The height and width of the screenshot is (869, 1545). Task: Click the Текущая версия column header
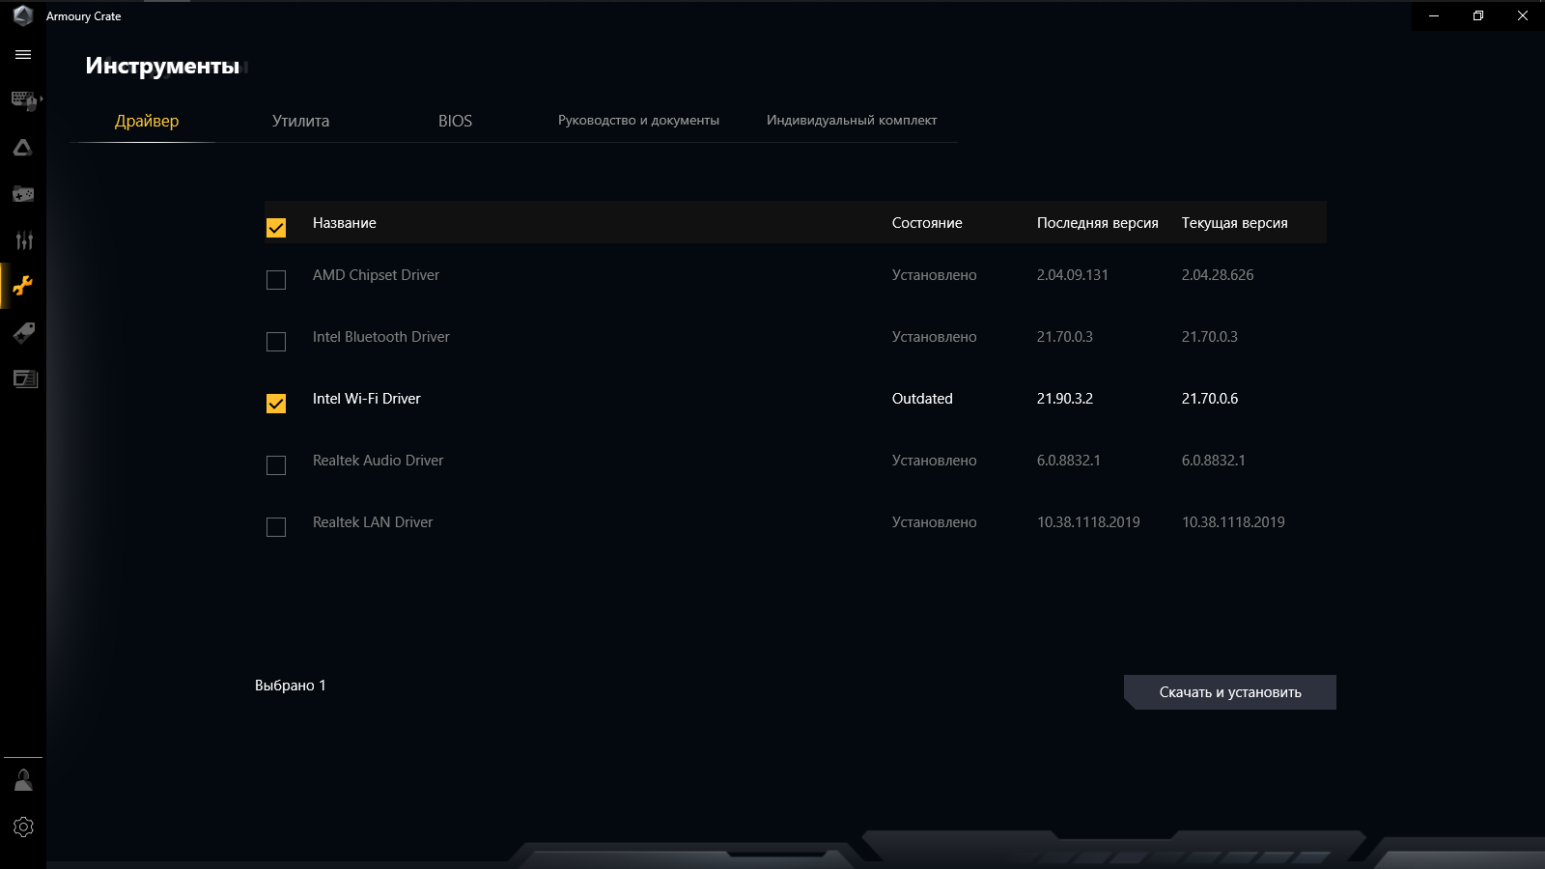[1235, 223]
